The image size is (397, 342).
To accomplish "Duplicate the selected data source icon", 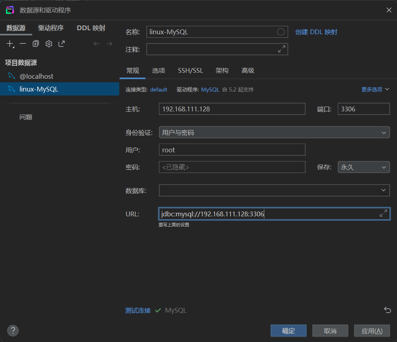I will 36,44.
